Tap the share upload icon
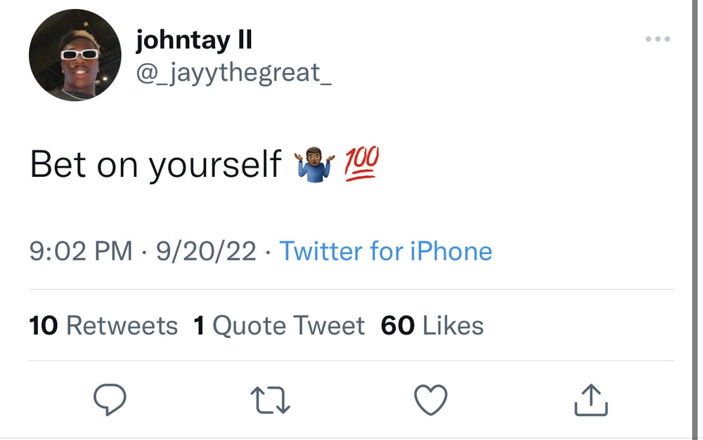The width and height of the screenshot is (703, 440). (591, 400)
